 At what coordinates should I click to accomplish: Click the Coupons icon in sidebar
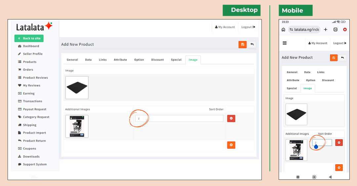[20, 148]
